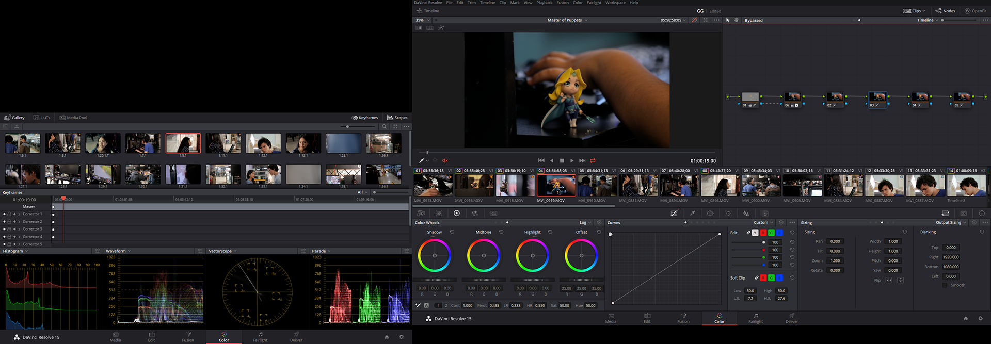Adjust the node graph zoom slider
The image size is (991, 344).
(942, 20)
